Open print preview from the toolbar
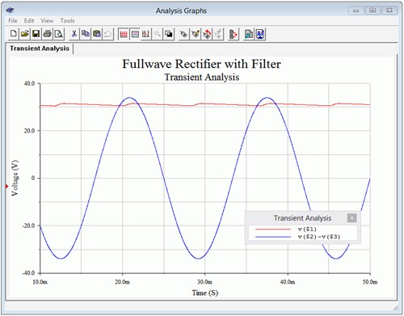Image resolution: width=404 pixels, height=316 pixels. pos(58,34)
